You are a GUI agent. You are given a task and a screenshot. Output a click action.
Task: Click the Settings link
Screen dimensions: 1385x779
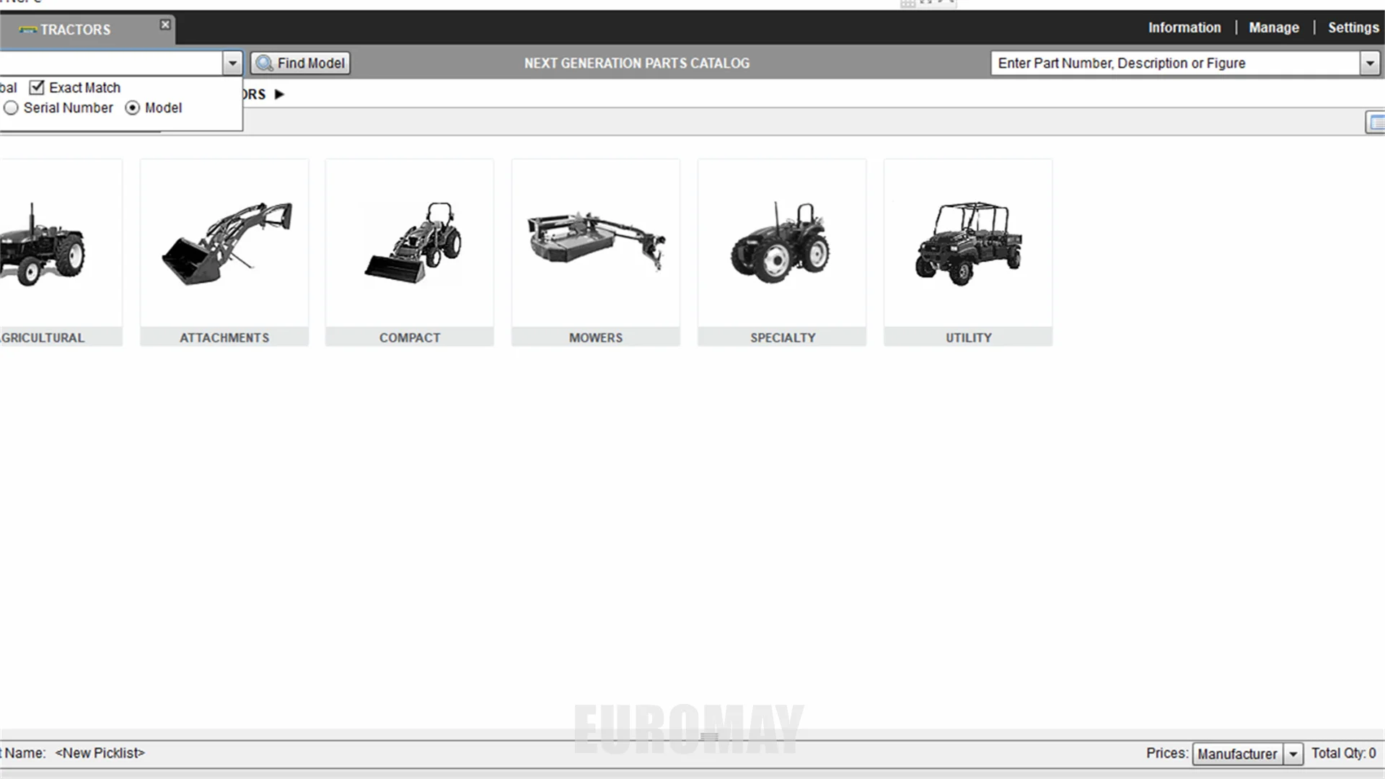pos(1353,27)
